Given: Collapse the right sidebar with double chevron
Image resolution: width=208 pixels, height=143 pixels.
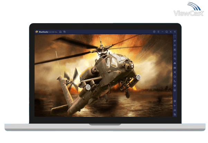Looking at the screenshot, I should click(175, 32).
